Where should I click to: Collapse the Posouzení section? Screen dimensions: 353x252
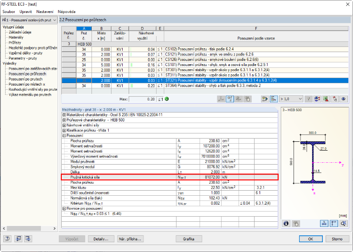(64, 136)
